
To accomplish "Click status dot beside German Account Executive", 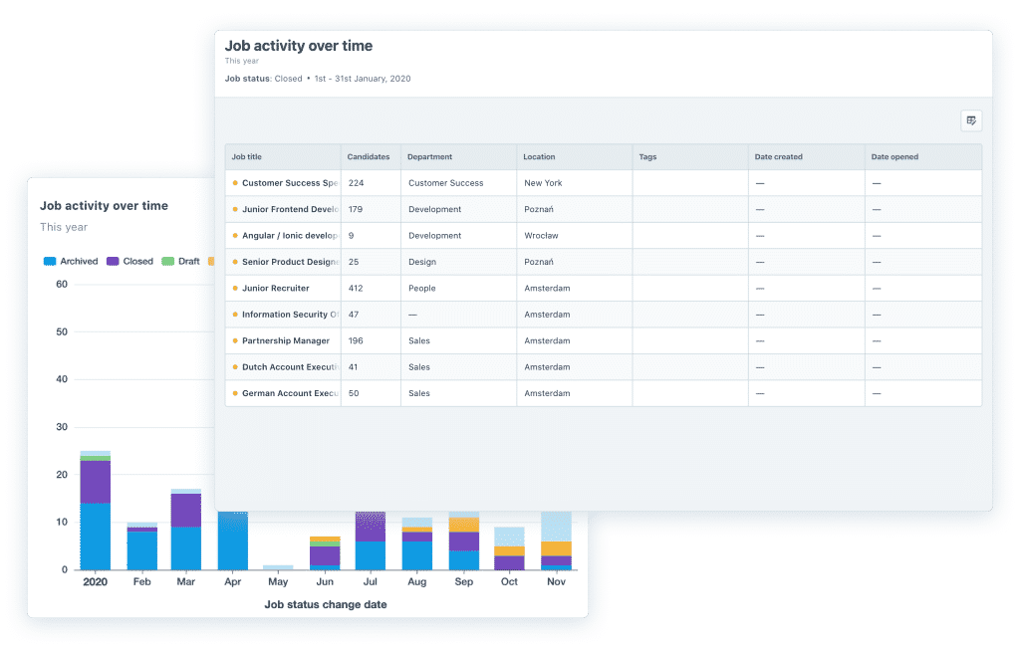I will [235, 394].
